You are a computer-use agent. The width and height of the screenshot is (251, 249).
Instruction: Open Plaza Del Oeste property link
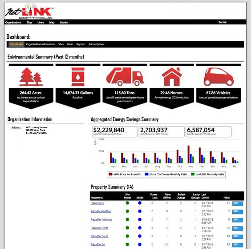99,236
